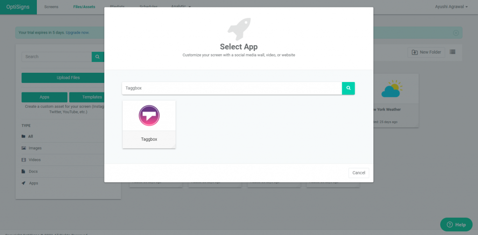Dismiss the trial expiry banner
The image size is (478, 235).
[456, 33]
